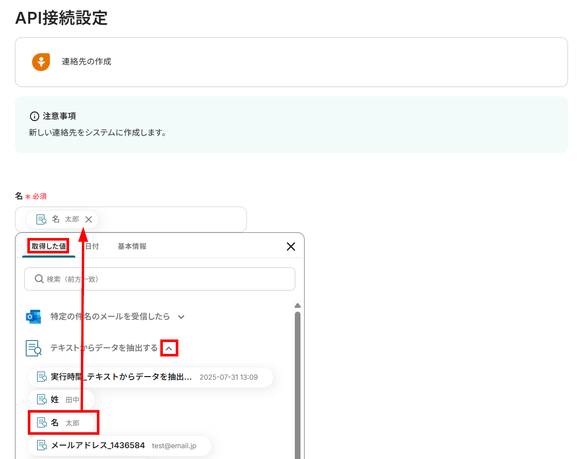Screen dimensions: 585x459
Task: Click the test@email.jp value text
Action: click(x=174, y=446)
